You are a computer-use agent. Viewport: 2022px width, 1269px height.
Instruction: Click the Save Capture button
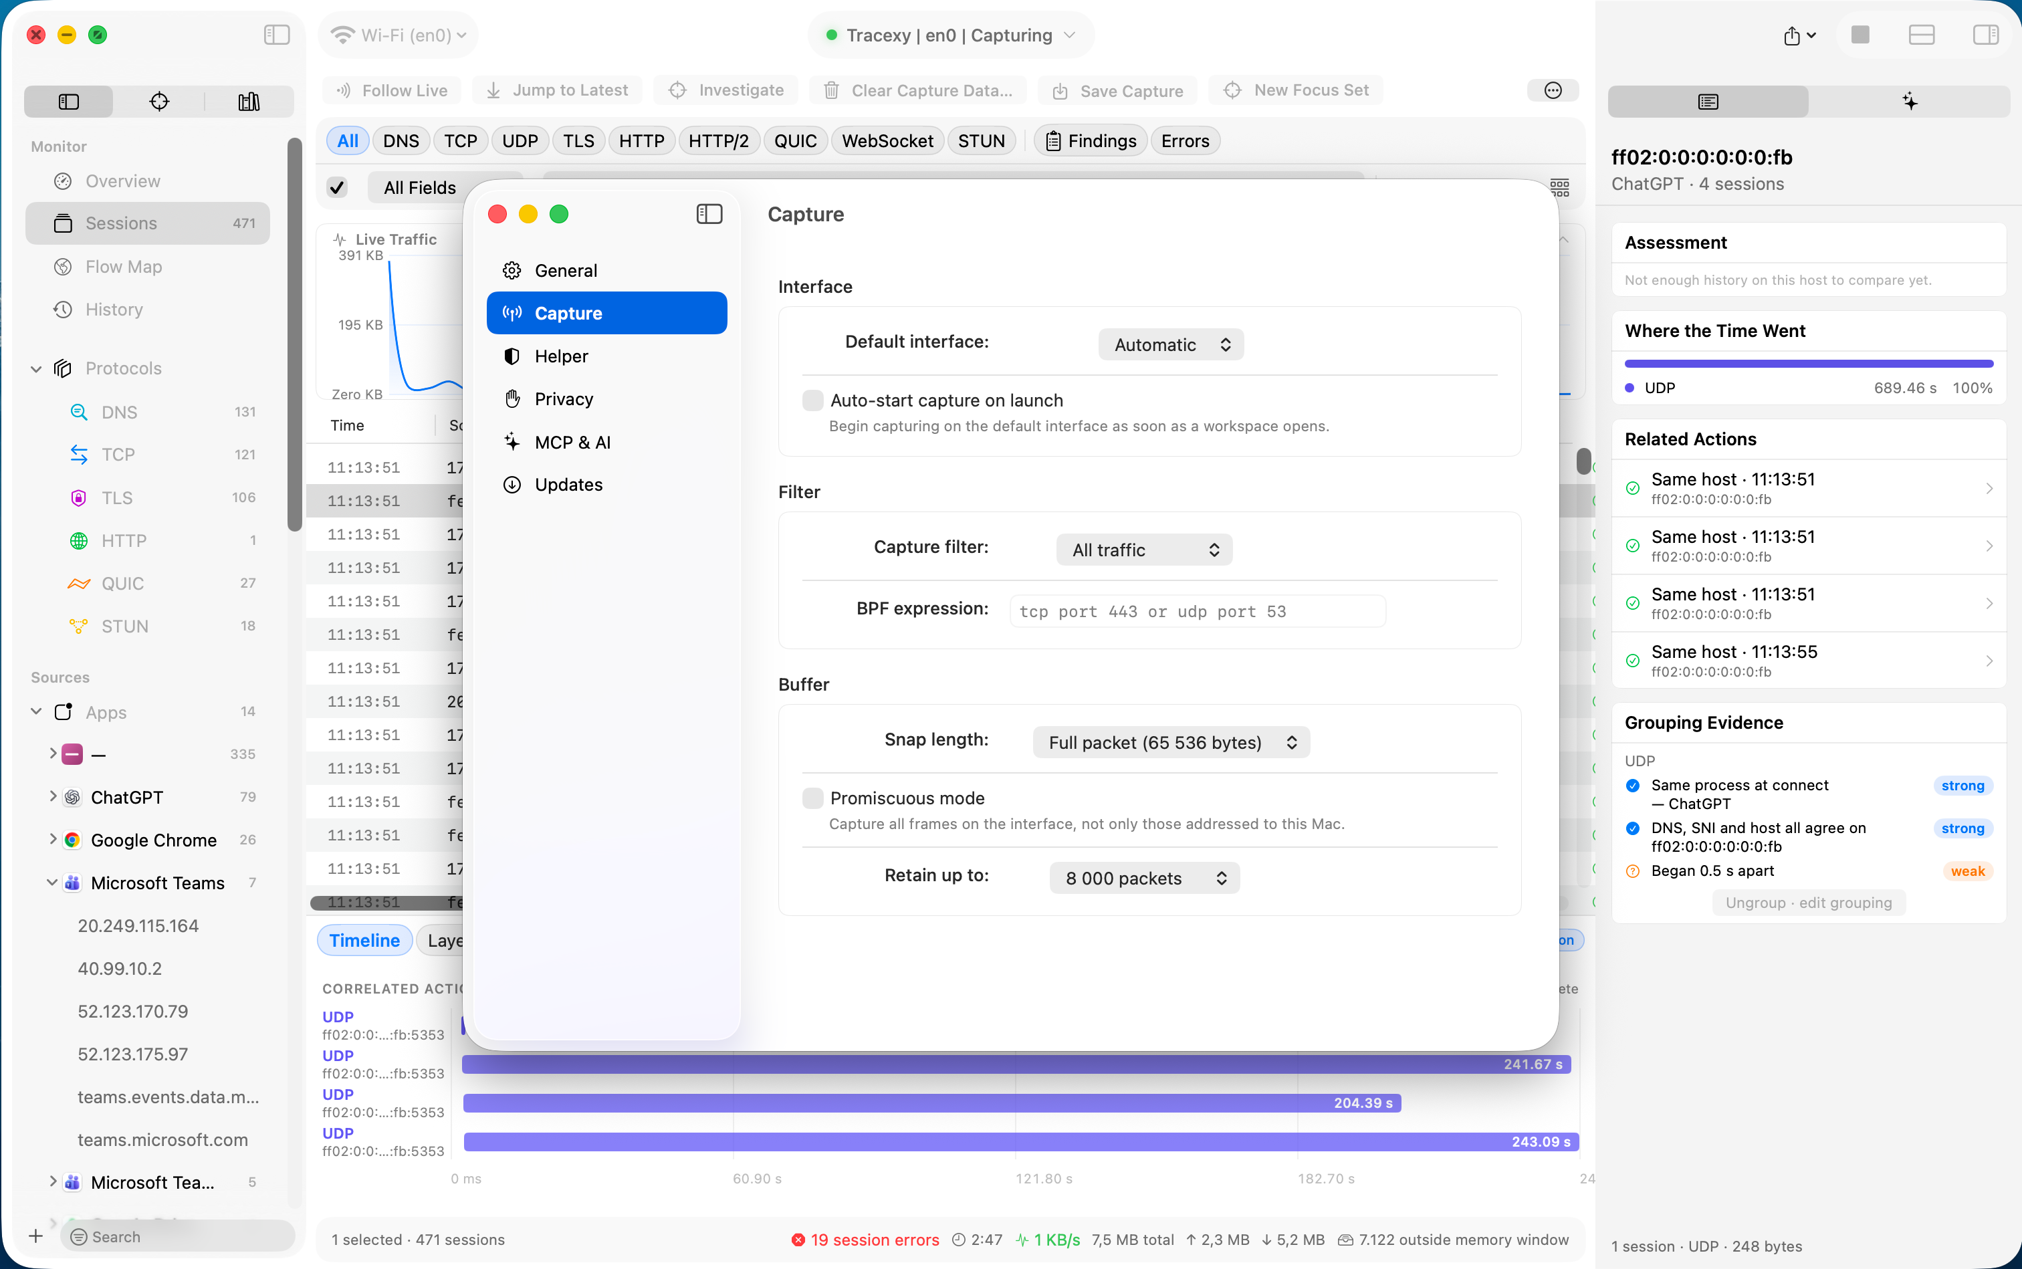tap(1119, 91)
